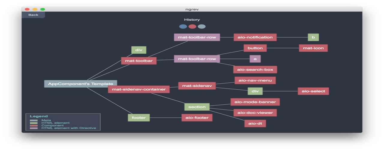Open the mat-sidenav-container node

pyautogui.click(x=139, y=89)
